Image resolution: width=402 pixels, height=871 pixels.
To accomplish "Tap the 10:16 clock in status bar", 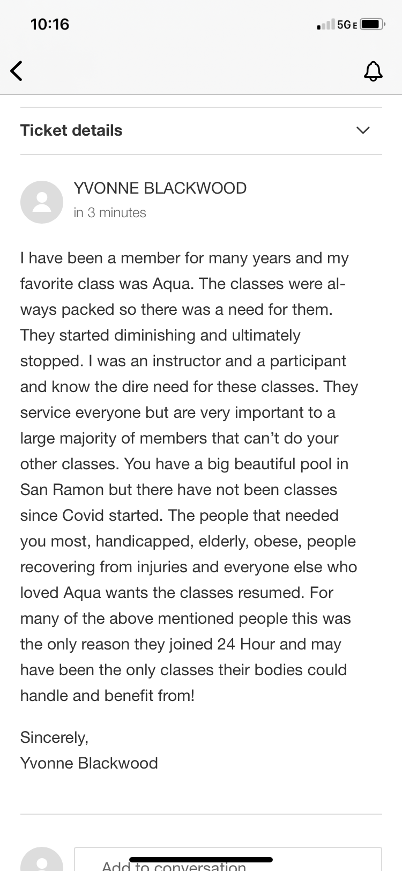I will (x=50, y=24).
